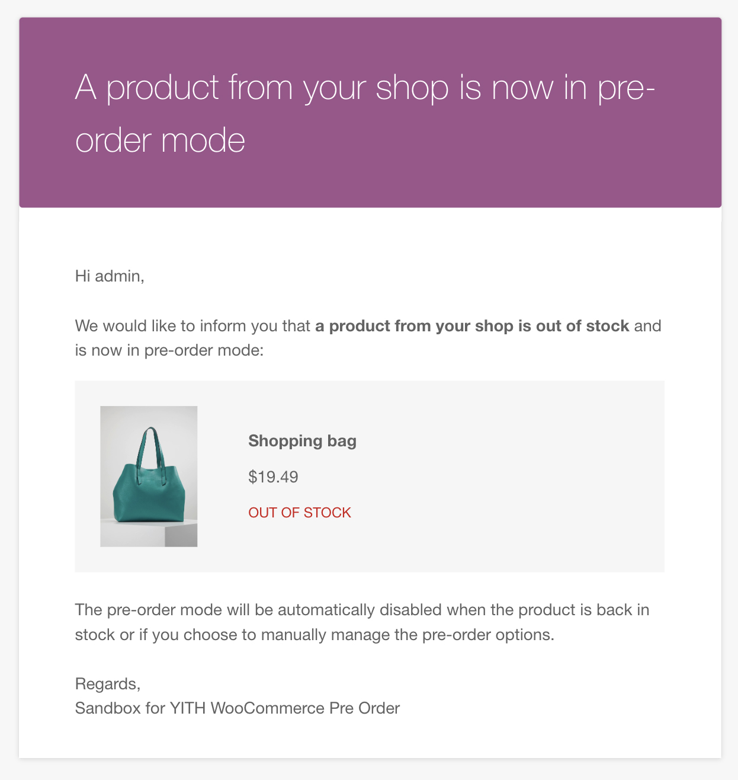Click the green tote bag product image

[149, 476]
